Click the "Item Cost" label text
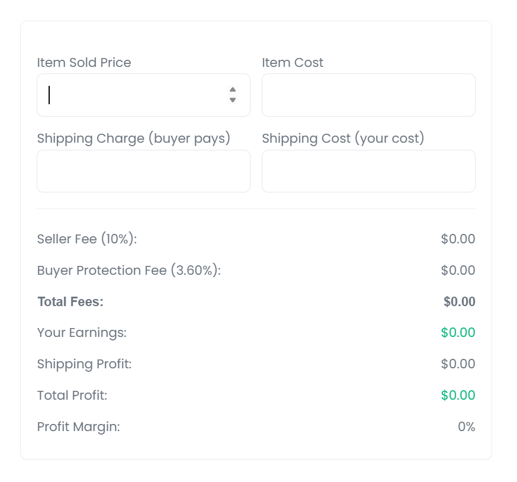 (x=293, y=63)
